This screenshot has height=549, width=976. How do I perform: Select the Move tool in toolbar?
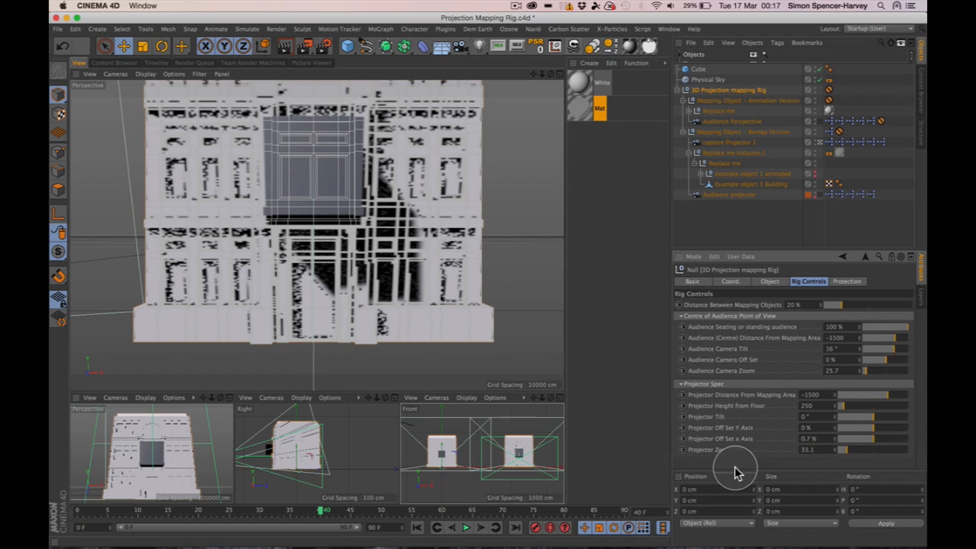(124, 47)
